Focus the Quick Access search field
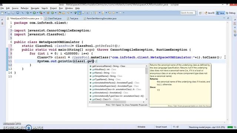Viewport: 237px width, 133px height. (x=188, y=13)
